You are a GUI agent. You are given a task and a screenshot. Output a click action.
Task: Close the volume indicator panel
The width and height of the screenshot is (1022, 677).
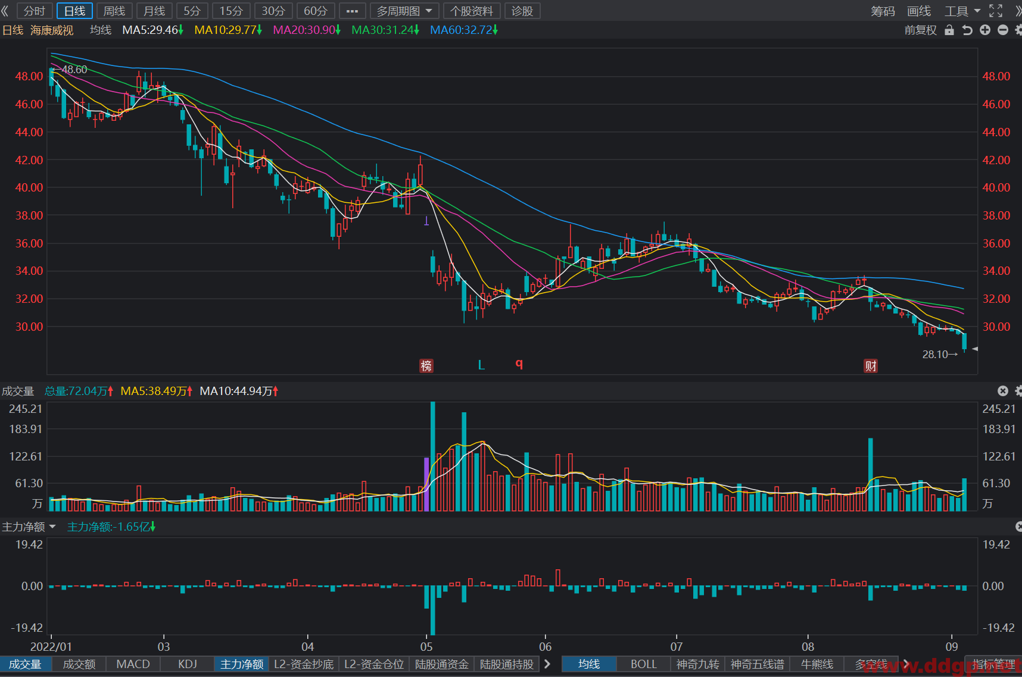(x=1003, y=391)
